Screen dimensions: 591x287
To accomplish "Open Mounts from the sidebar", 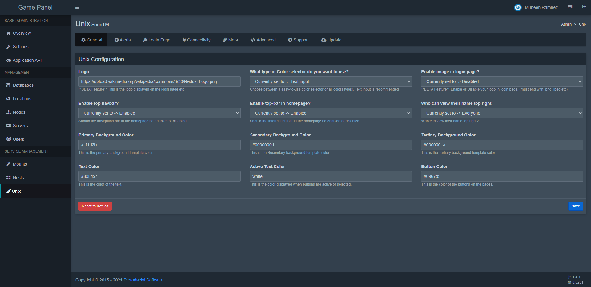I will point(20,164).
